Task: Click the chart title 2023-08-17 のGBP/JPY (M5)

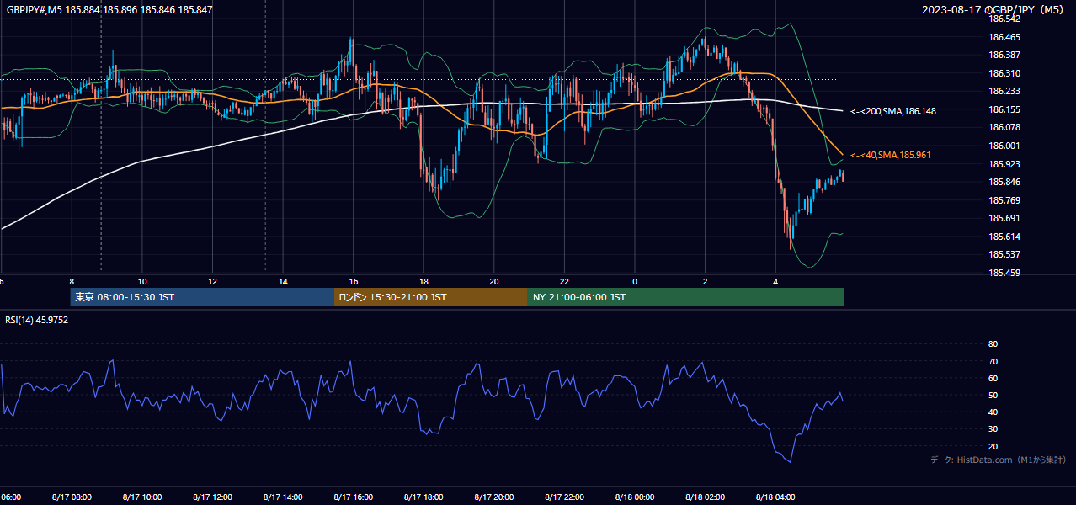Action: pos(993,10)
